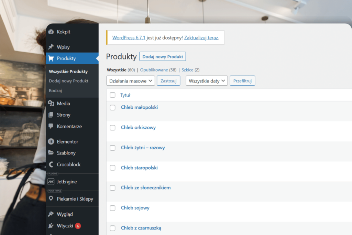Sort the list by Tytuł column header
This screenshot has height=235, width=352.
[125, 95]
